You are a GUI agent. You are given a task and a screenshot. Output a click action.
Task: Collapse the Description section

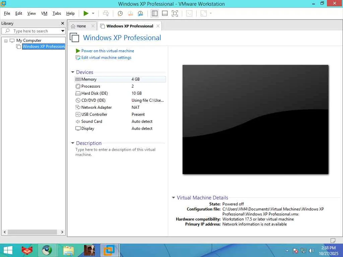point(73,143)
